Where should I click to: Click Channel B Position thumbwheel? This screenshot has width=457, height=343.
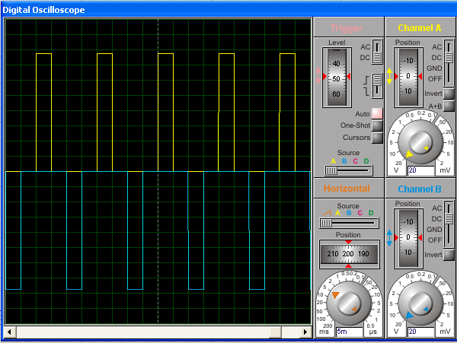click(408, 238)
